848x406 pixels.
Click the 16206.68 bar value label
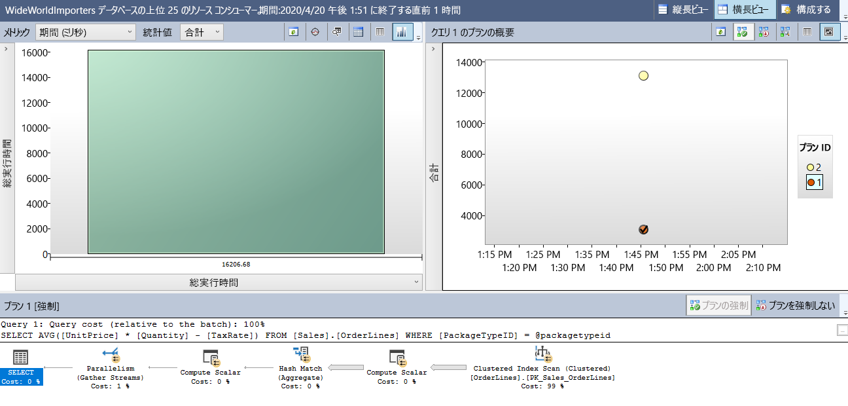click(x=236, y=265)
